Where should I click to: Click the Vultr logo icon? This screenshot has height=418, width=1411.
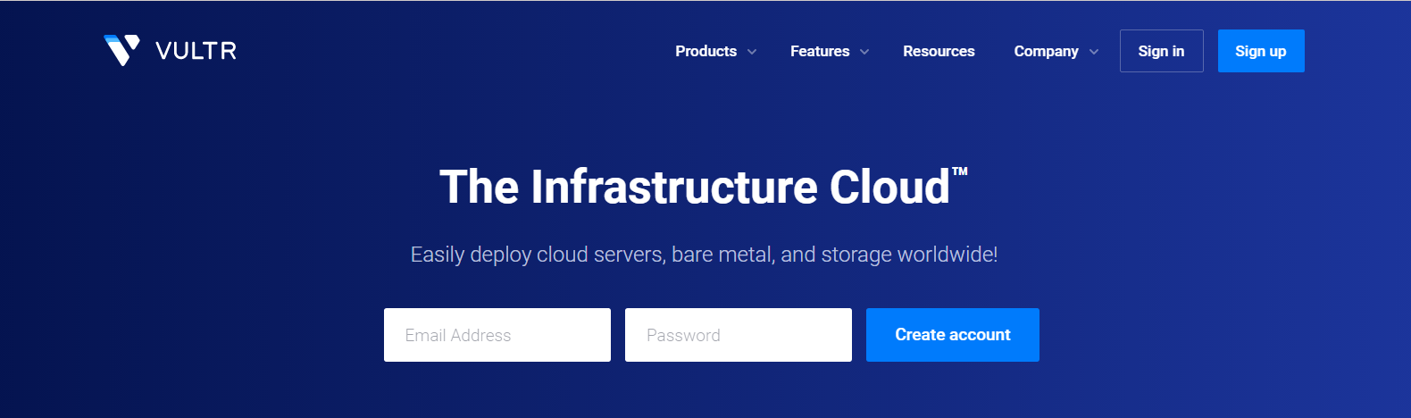pyautogui.click(x=122, y=51)
